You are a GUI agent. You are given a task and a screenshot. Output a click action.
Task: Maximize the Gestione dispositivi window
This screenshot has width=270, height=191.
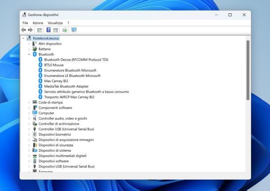click(x=230, y=15)
